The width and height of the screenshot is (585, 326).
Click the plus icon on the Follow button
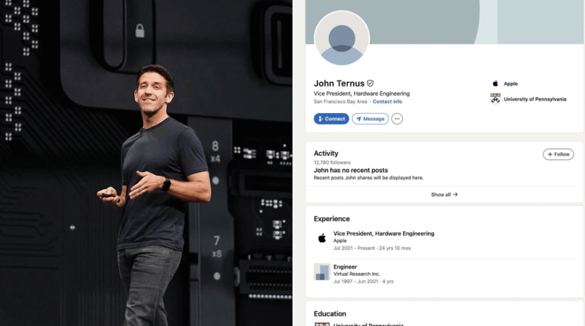pyautogui.click(x=550, y=154)
